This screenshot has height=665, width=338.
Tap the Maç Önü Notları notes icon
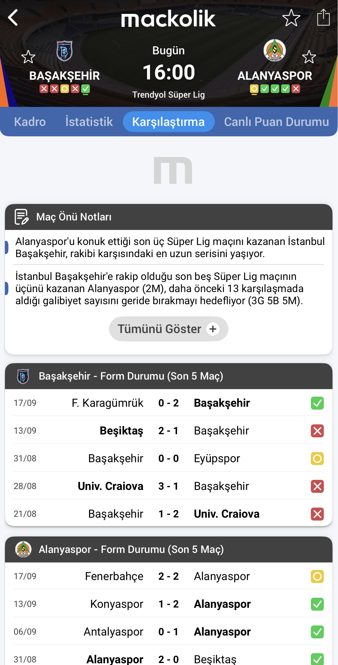(x=22, y=217)
